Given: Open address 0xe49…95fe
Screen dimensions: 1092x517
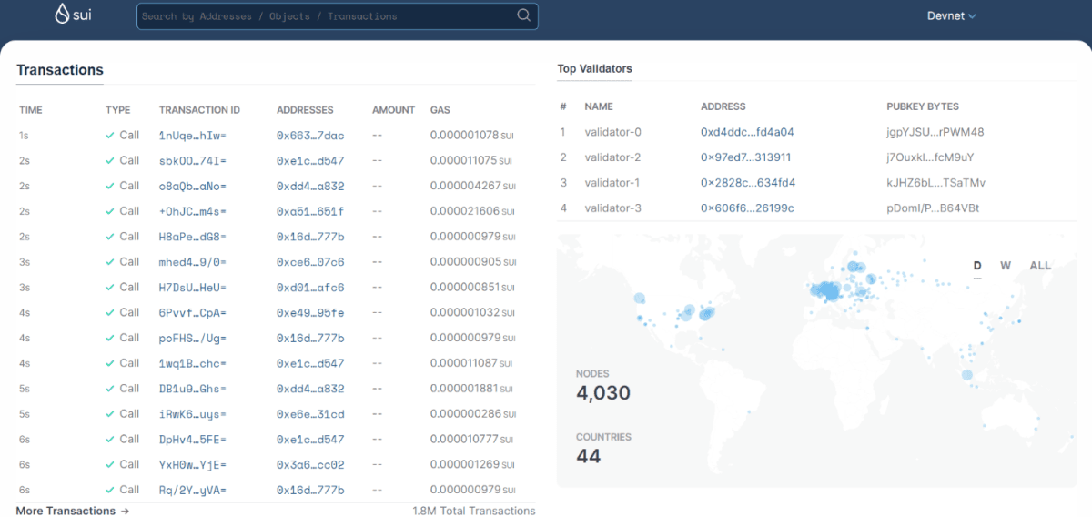Looking at the screenshot, I should point(310,312).
